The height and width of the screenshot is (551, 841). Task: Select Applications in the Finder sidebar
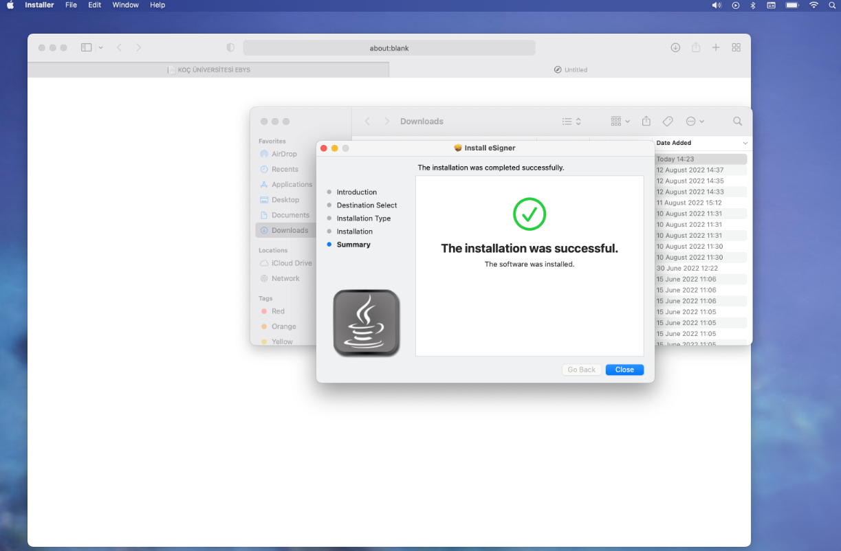coord(289,184)
